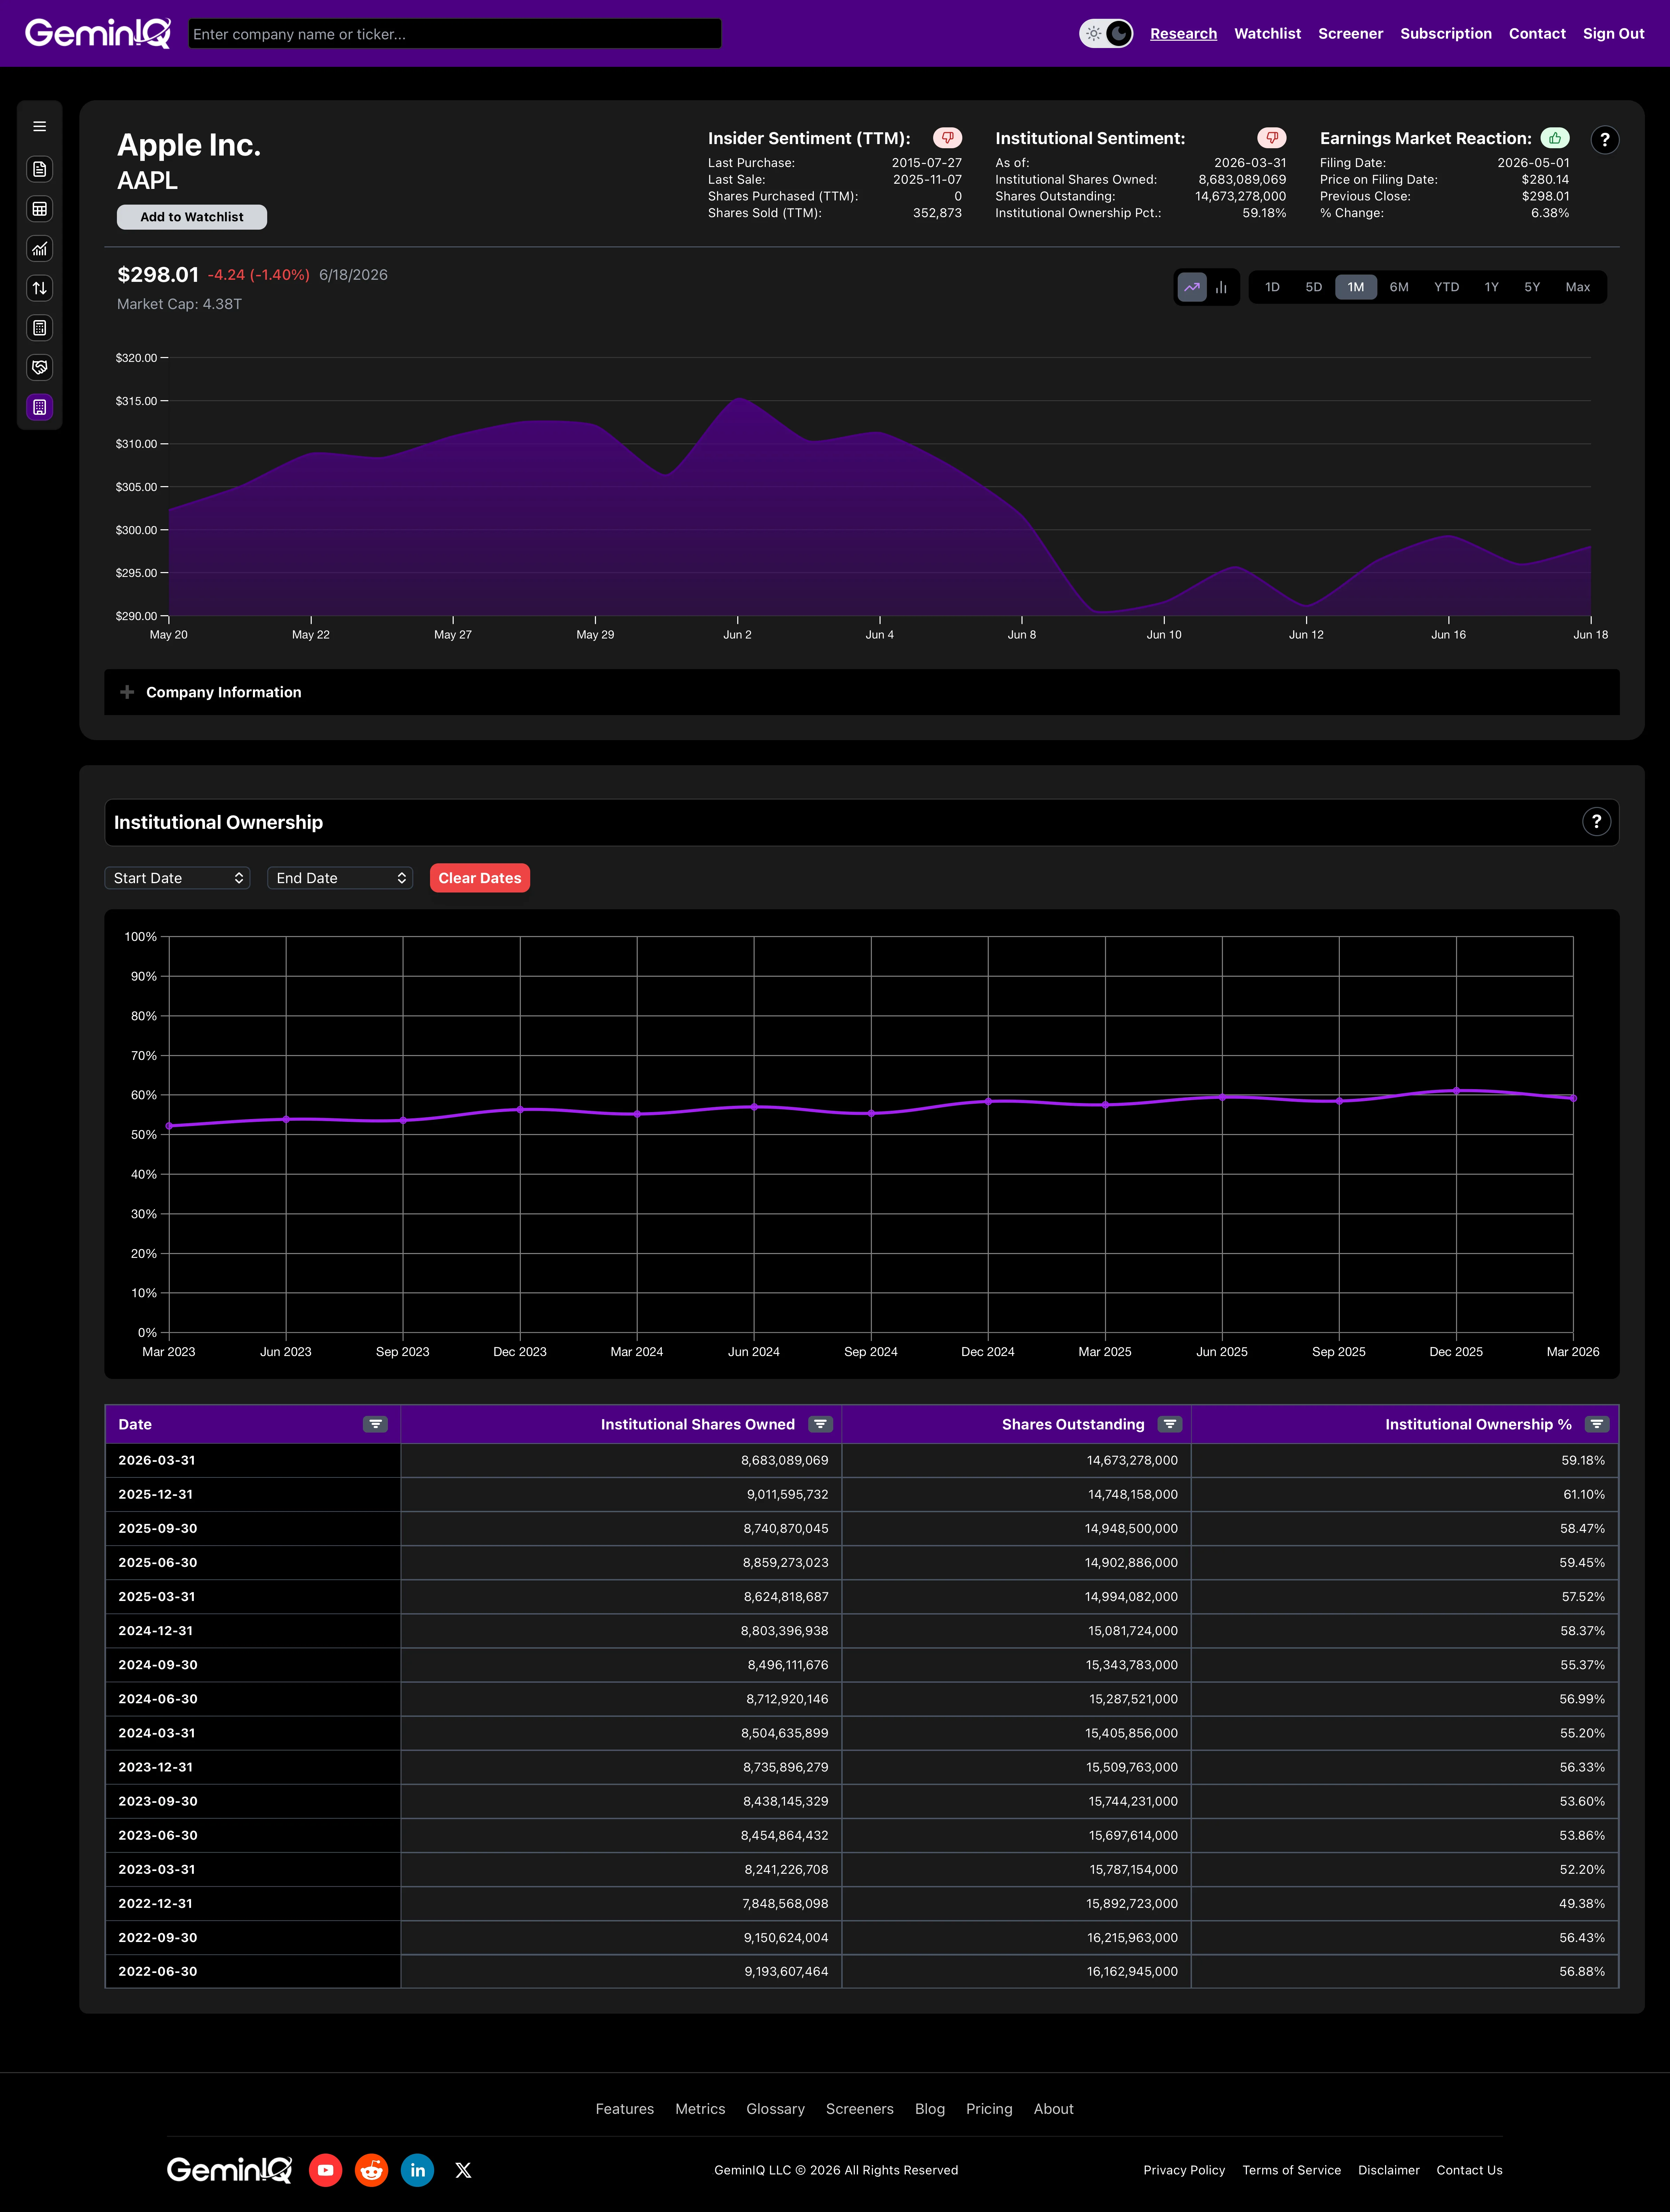Click the Institutional Sentiment thumbs-down icon
This screenshot has height=2212, width=1670.
click(x=1272, y=138)
